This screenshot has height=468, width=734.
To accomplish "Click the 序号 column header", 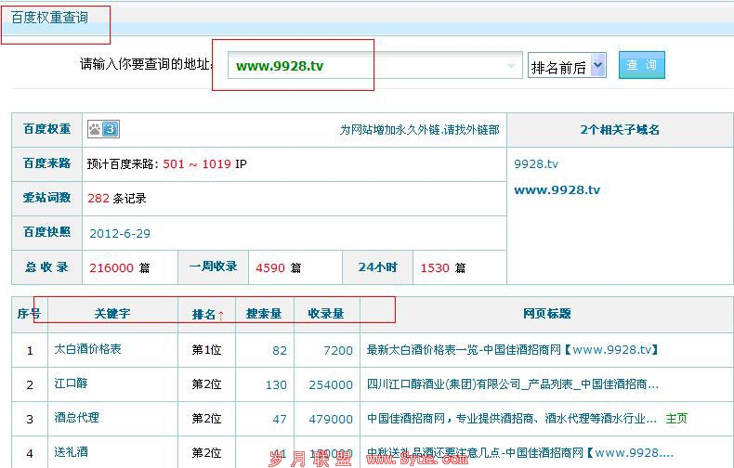I will click(x=29, y=314).
